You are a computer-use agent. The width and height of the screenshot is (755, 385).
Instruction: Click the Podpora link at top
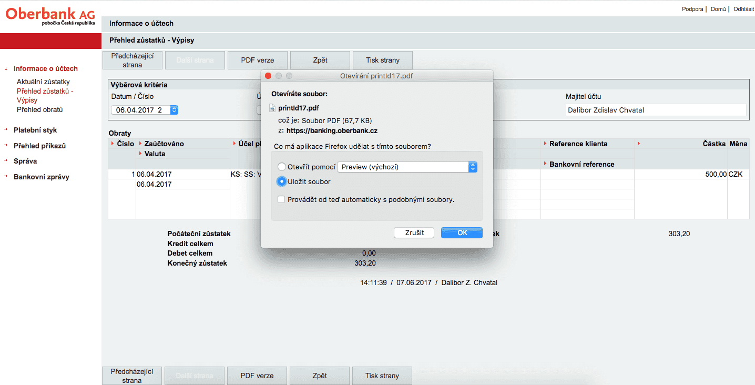pyautogui.click(x=692, y=9)
